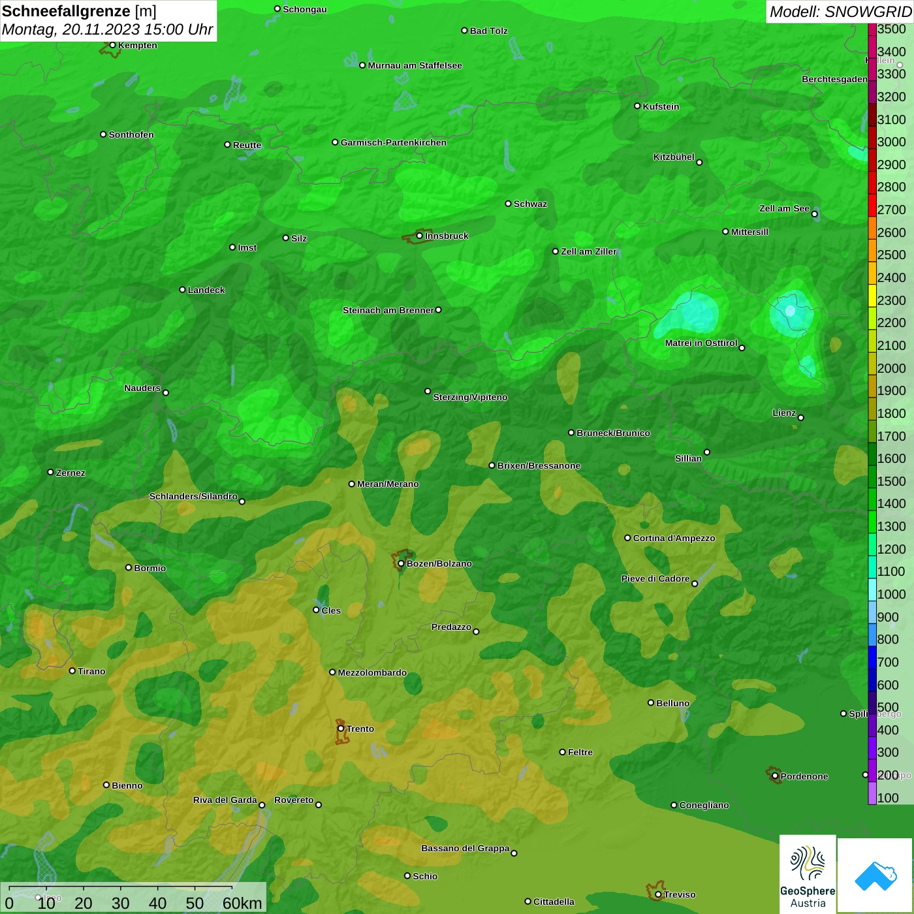Click the Tirano location dot
914x914 pixels.
click(72, 670)
